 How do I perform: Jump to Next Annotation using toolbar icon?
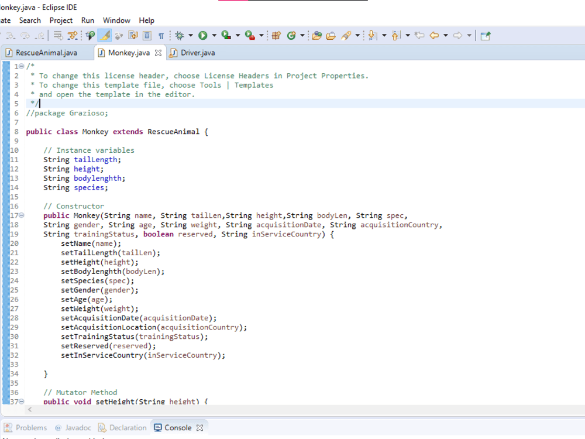click(371, 35)
